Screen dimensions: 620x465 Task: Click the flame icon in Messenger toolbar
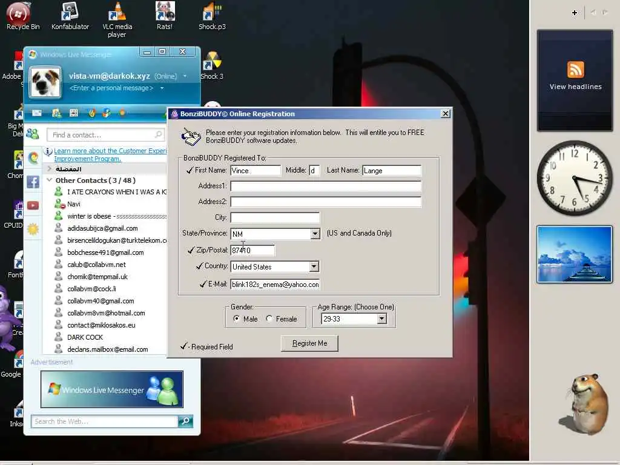point(92,113)
